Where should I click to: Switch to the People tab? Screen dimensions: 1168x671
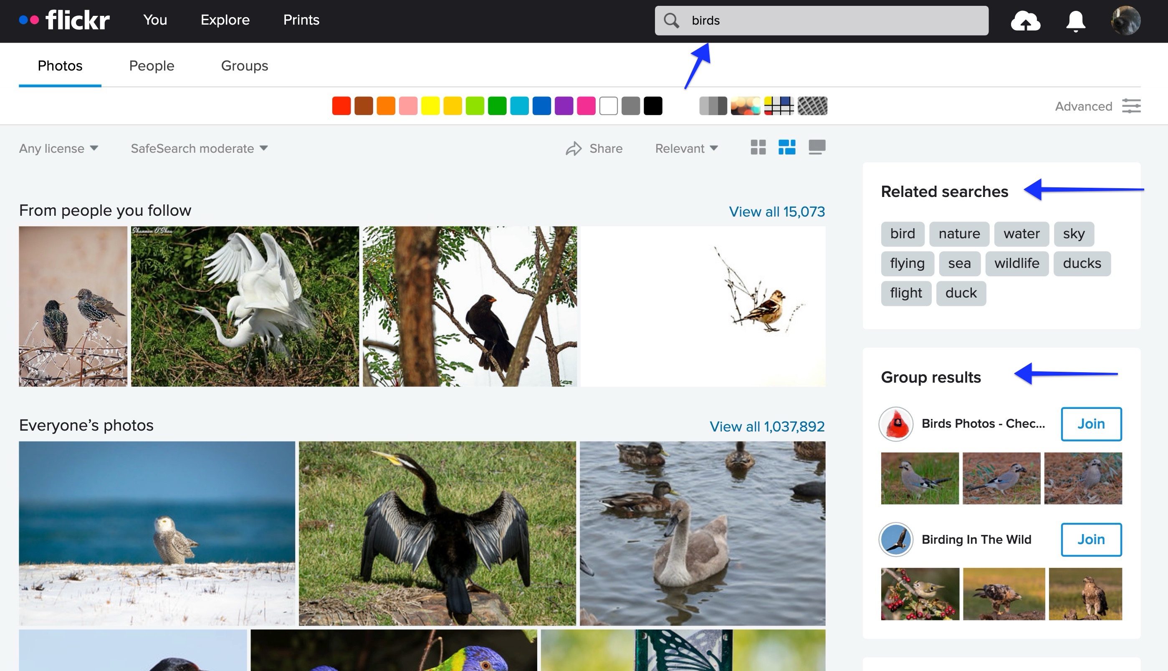point(151,66)
